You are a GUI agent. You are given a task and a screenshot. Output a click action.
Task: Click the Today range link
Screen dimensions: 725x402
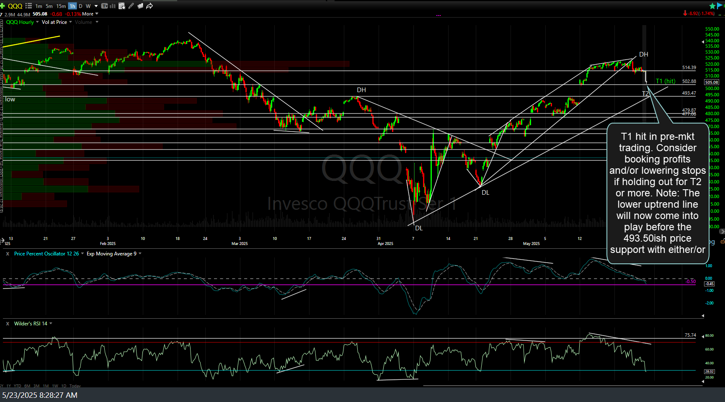click(75, 386)
